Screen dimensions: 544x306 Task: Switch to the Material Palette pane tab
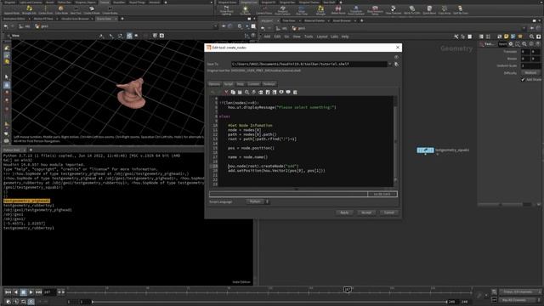(314, 20)
